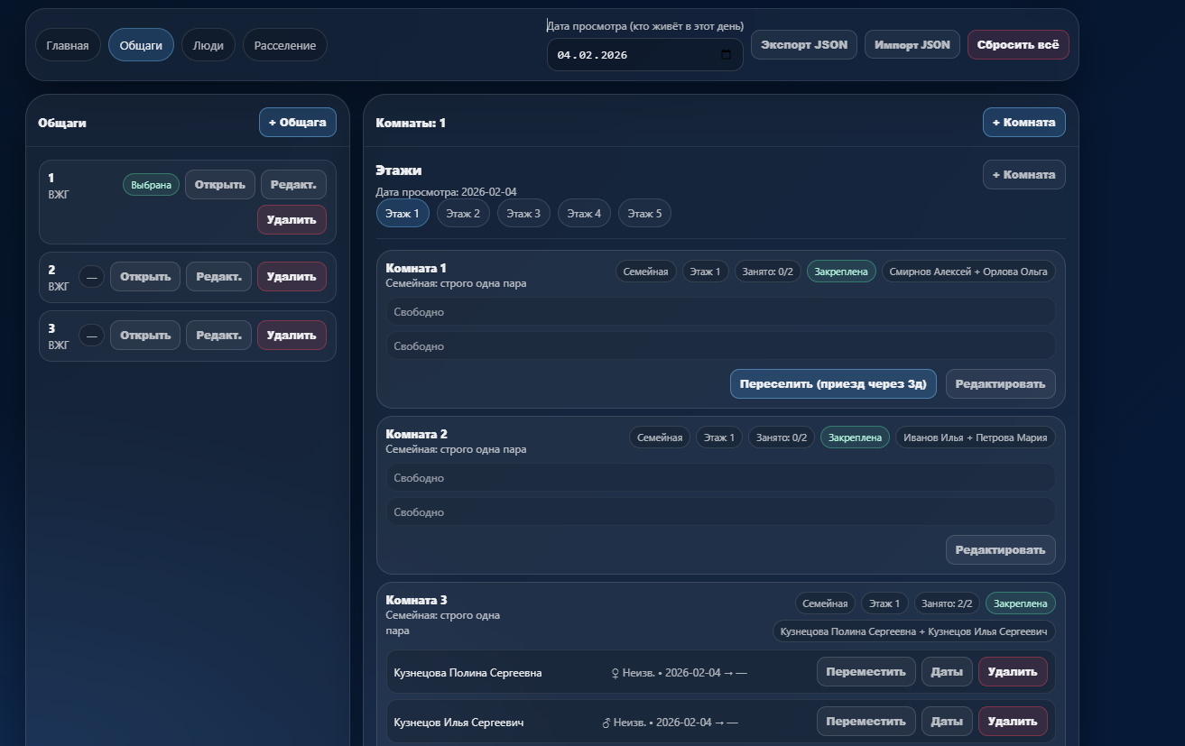
Task: Click the first "Свободно" slot in Комната 2
Action: pos(719,478)
